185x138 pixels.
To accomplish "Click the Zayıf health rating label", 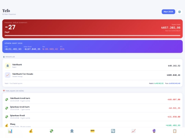I will [x=7, y=32].
